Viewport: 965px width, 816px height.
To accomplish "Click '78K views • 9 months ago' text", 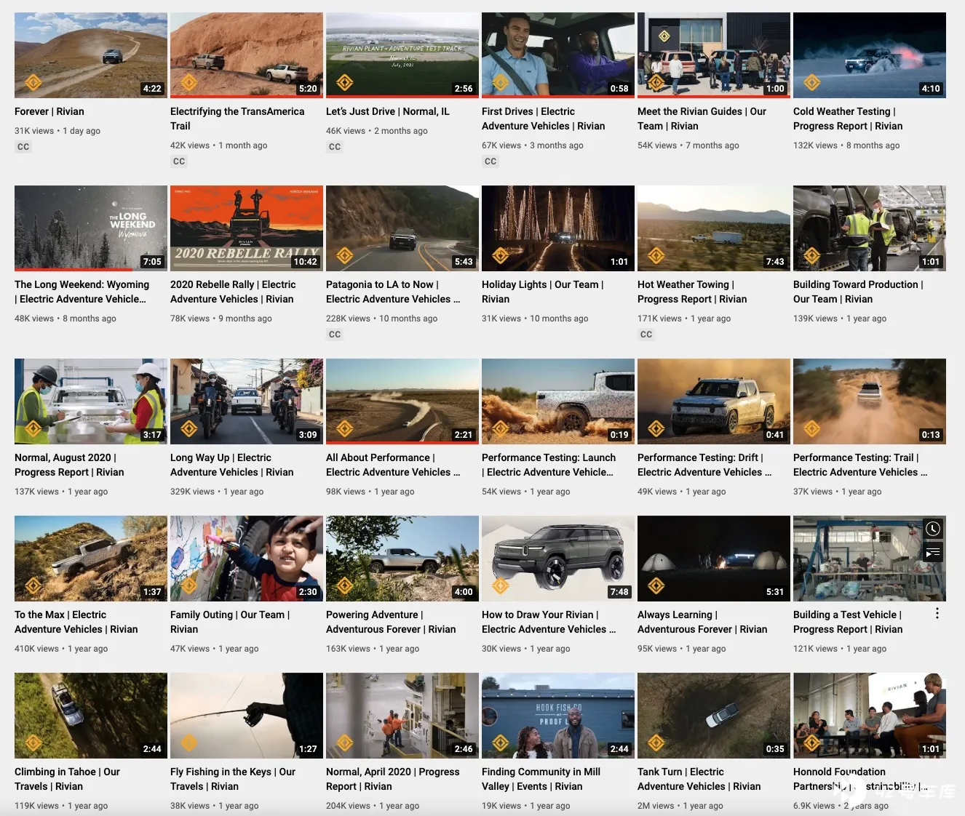I will 221,319.
